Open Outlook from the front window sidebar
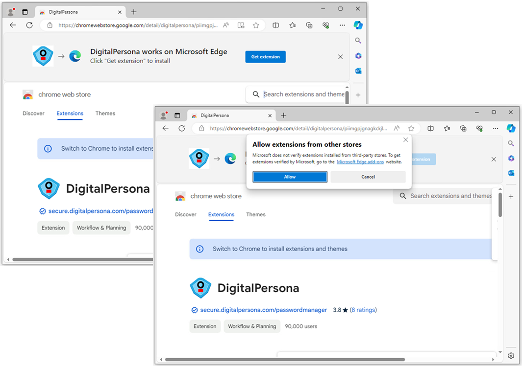522x367 pixels. coord(511,173)
